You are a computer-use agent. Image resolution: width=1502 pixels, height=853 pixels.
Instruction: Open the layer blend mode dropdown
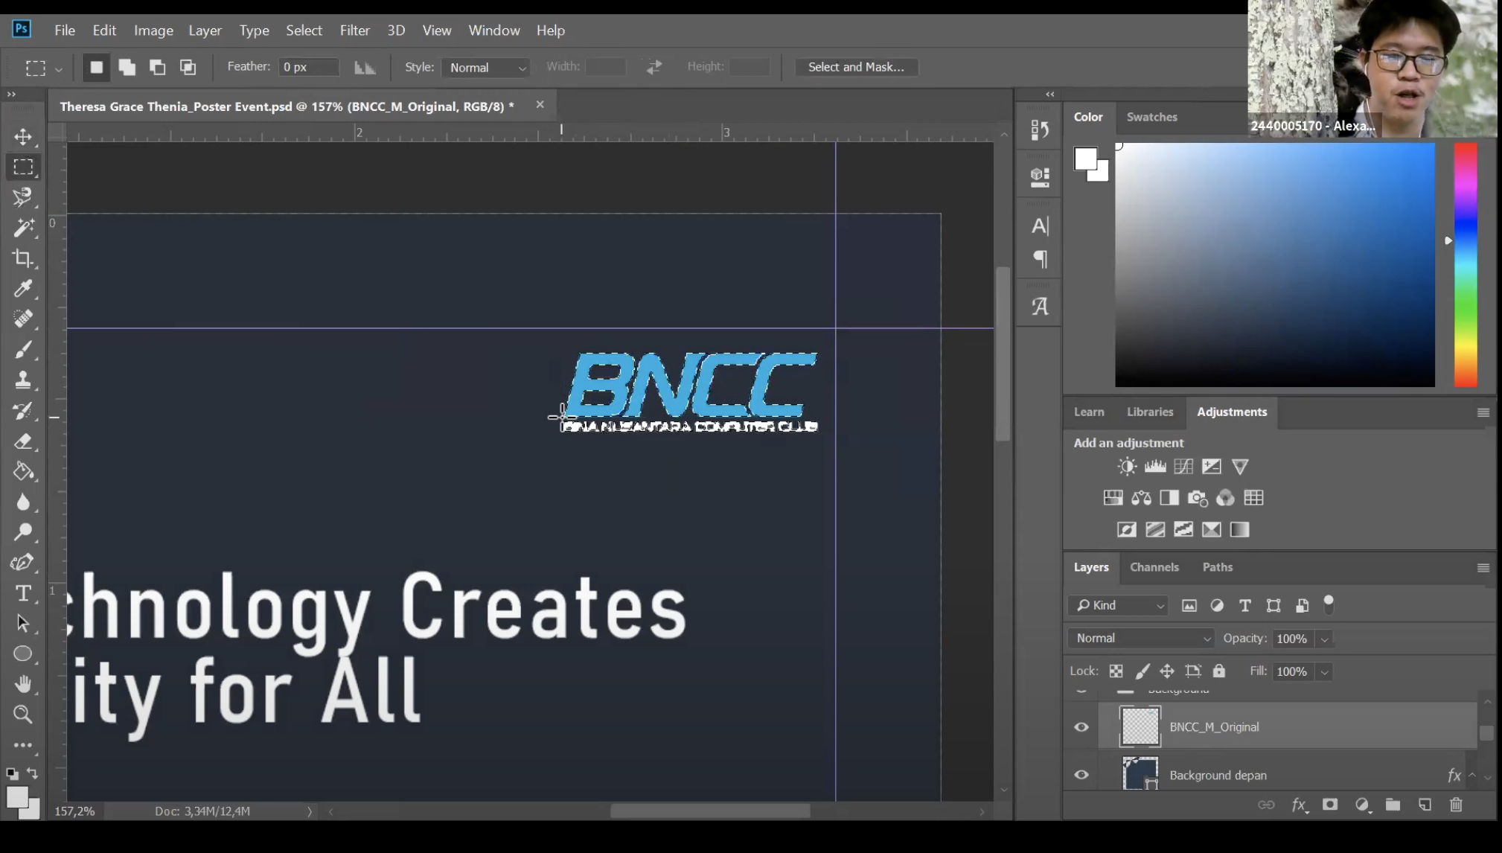point(1141,638)
